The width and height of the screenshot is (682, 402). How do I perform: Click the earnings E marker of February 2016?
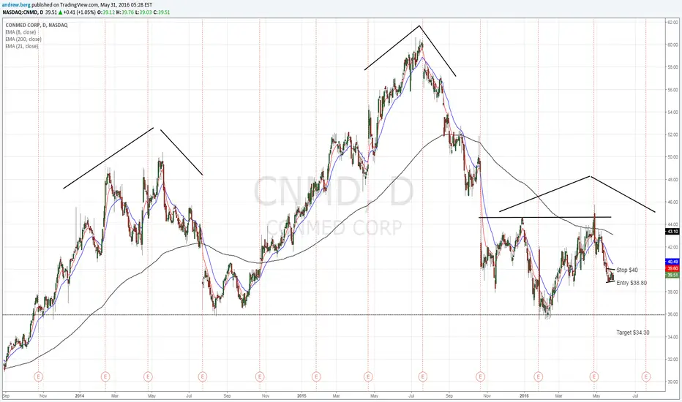pyautogui.click(x=539, y=376)
